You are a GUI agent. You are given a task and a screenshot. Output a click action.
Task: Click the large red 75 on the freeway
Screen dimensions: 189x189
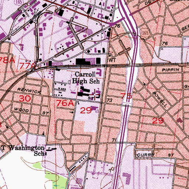pos(126,96)
